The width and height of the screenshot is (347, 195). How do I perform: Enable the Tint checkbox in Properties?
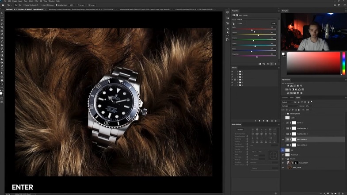(x=238, y=23)
